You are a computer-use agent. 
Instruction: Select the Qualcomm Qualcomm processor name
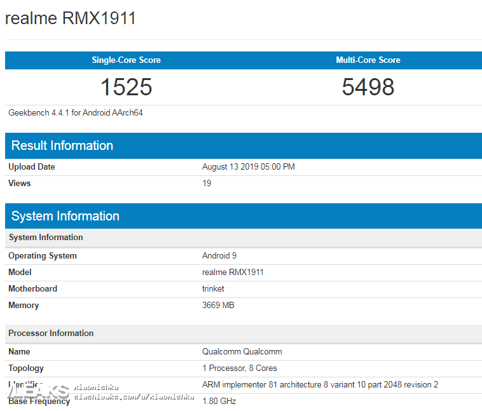(242, 352)
